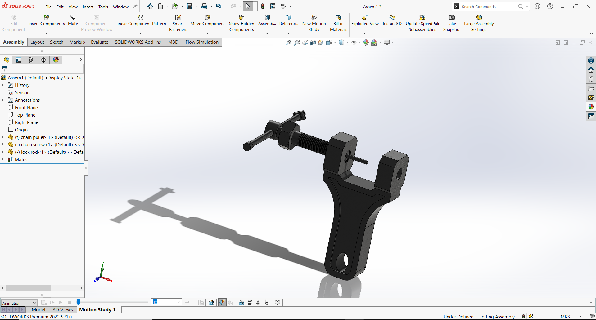Open Display Style dropdown arrow
Screen dimensions: 596x320
347,42
